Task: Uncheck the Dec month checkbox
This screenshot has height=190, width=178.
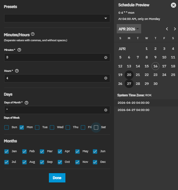Action: [x=95, y=162]
